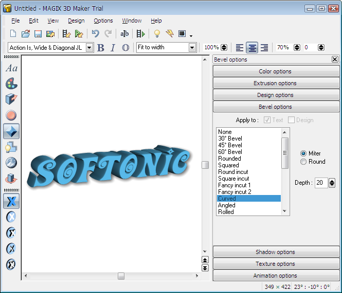Click the lightning bolt icon
Screen dimensions: 342x293
[x=170, y=34]
